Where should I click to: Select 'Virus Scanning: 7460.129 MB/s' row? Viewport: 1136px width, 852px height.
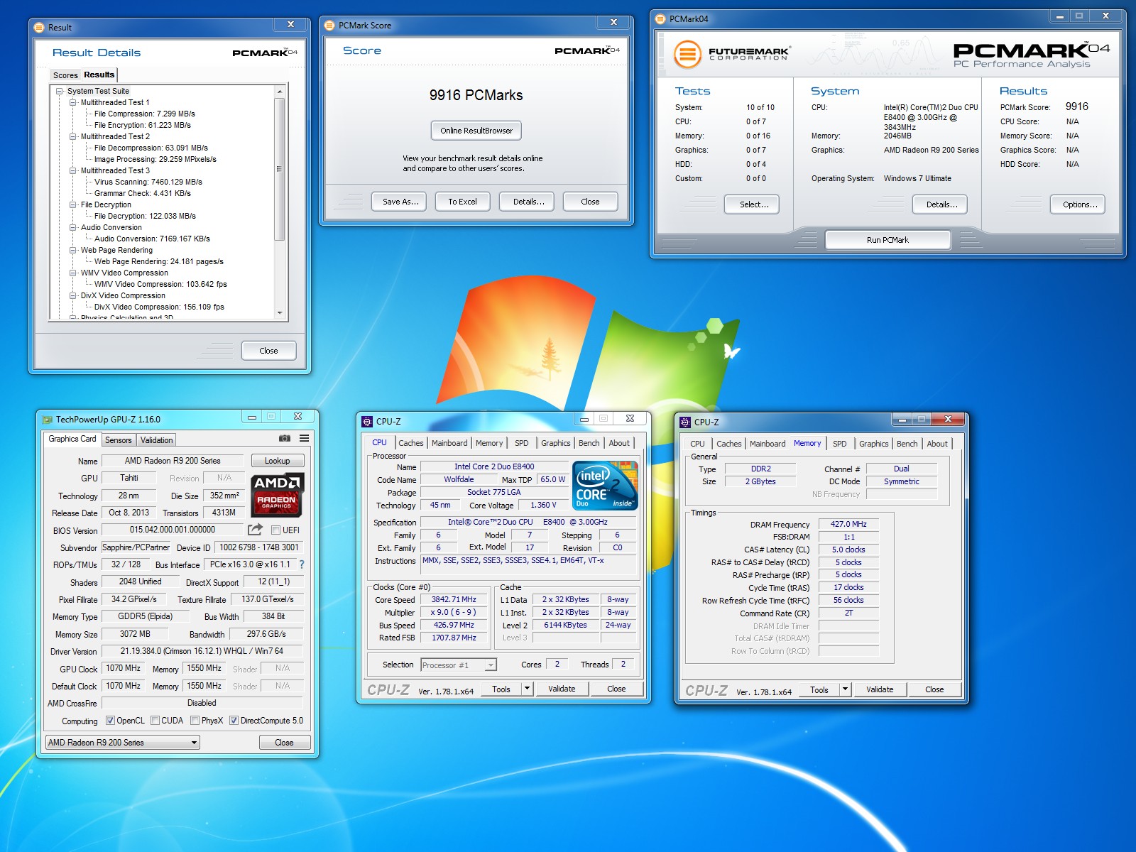pyautogui.click(x=148, y=182)
